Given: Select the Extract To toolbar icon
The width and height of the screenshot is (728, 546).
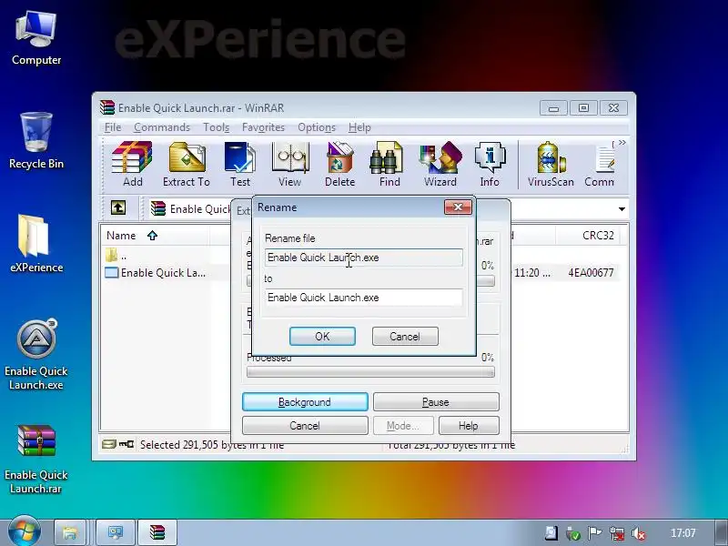Looking at the screenshot, I should click(x=187, y=165).
